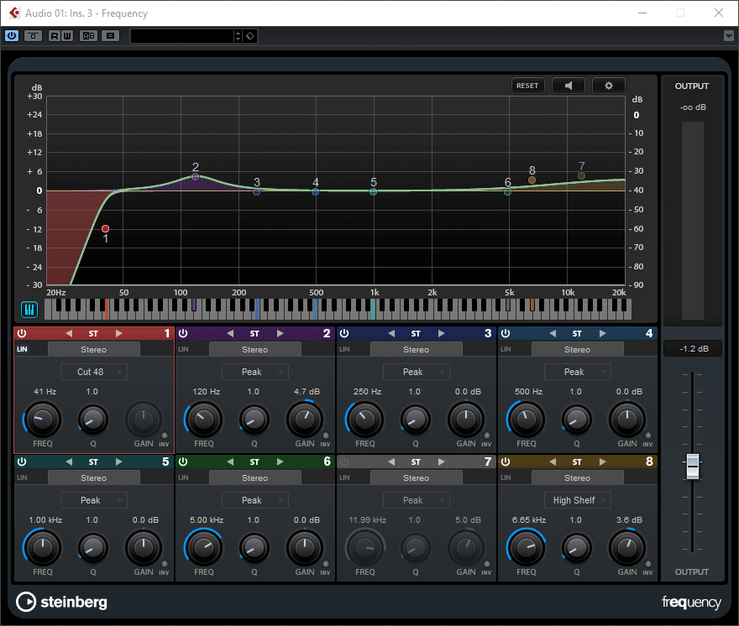Open the EQ display settings gear
739x626 pixels.
pos(609,86)
